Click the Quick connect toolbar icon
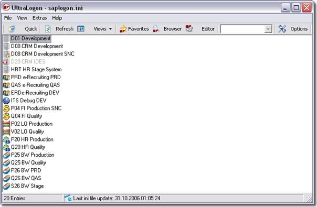 coord(12,29)
